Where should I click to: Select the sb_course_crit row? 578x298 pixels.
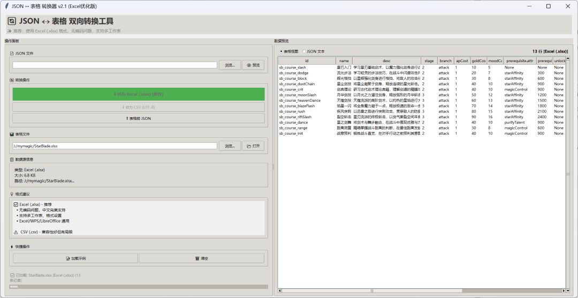[422, 89]
